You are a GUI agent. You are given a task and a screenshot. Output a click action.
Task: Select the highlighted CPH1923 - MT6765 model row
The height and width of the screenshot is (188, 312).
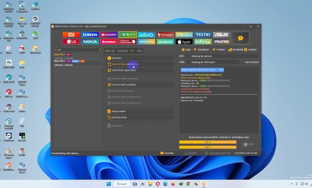(78, 63)
